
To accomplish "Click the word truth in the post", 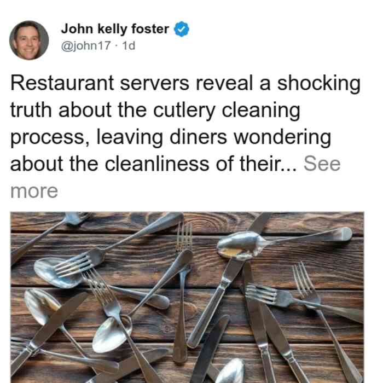I will pyautogui.click(x=31, y=110).
